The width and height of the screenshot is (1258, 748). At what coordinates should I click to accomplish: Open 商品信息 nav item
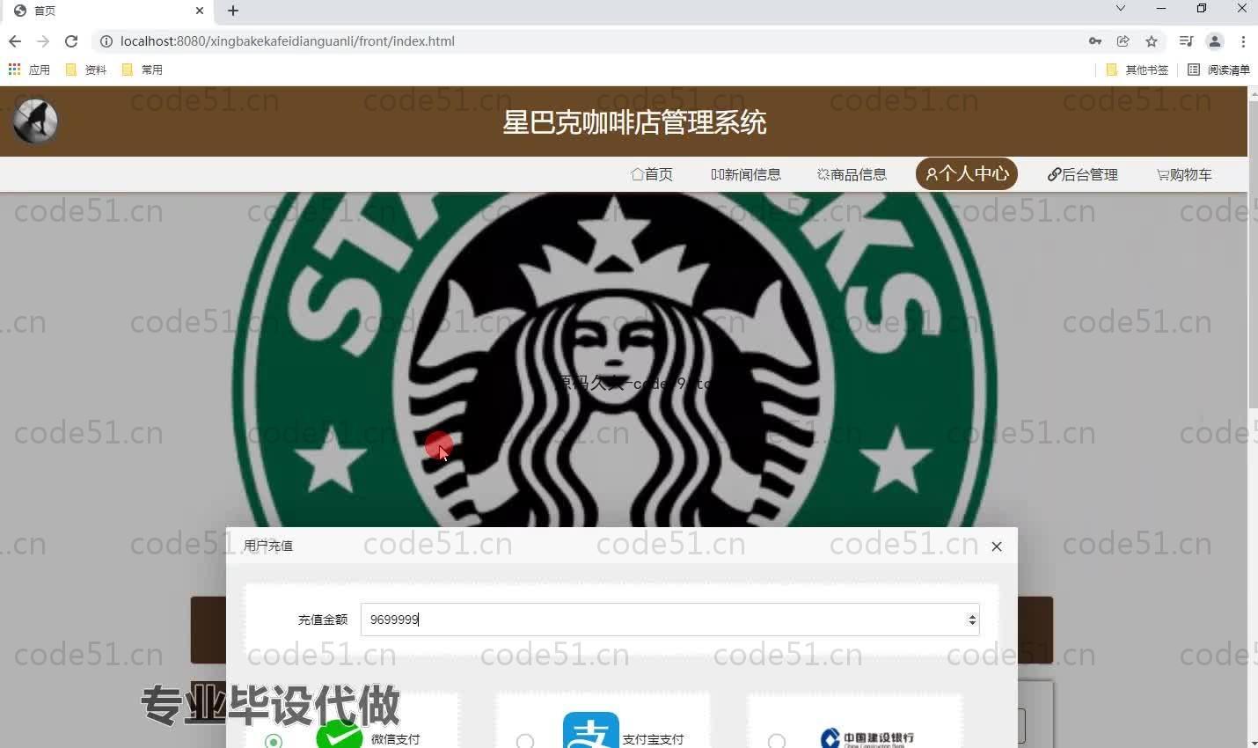pos(852,174)
